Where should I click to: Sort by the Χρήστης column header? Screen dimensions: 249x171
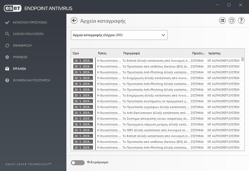pos(214,53)
